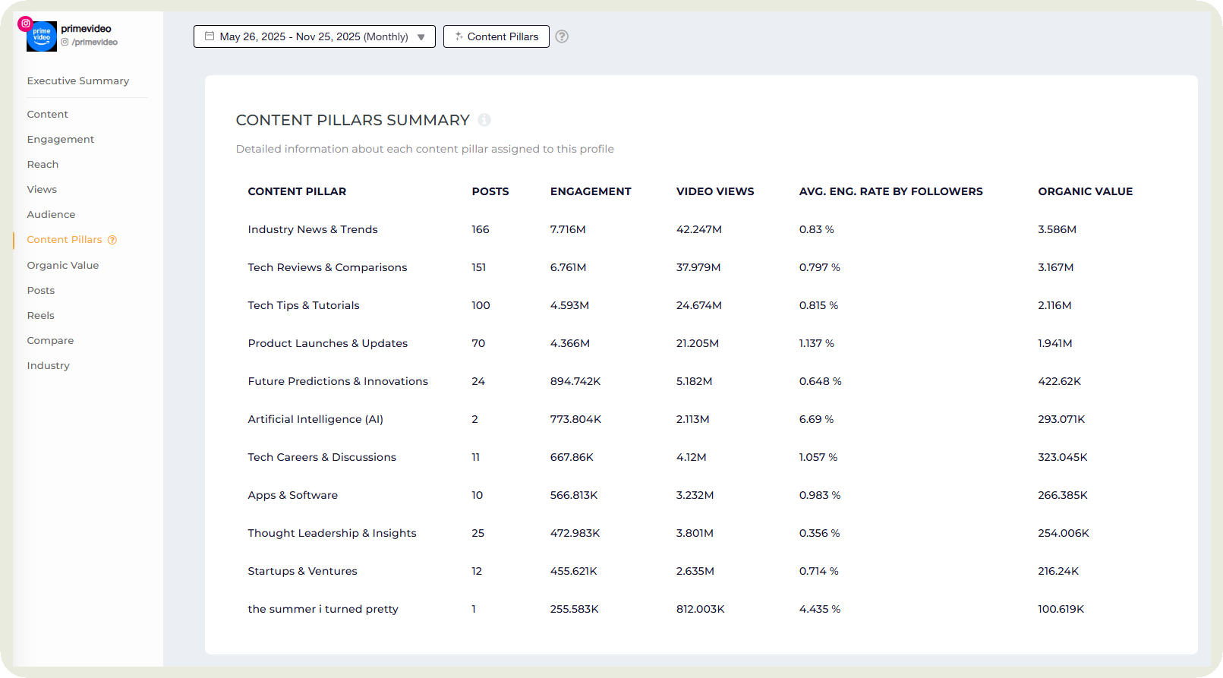This screenshot has height=678, width=1223.
Task: Click the 100.619K organic value
Action: (x=1061, y=609)
